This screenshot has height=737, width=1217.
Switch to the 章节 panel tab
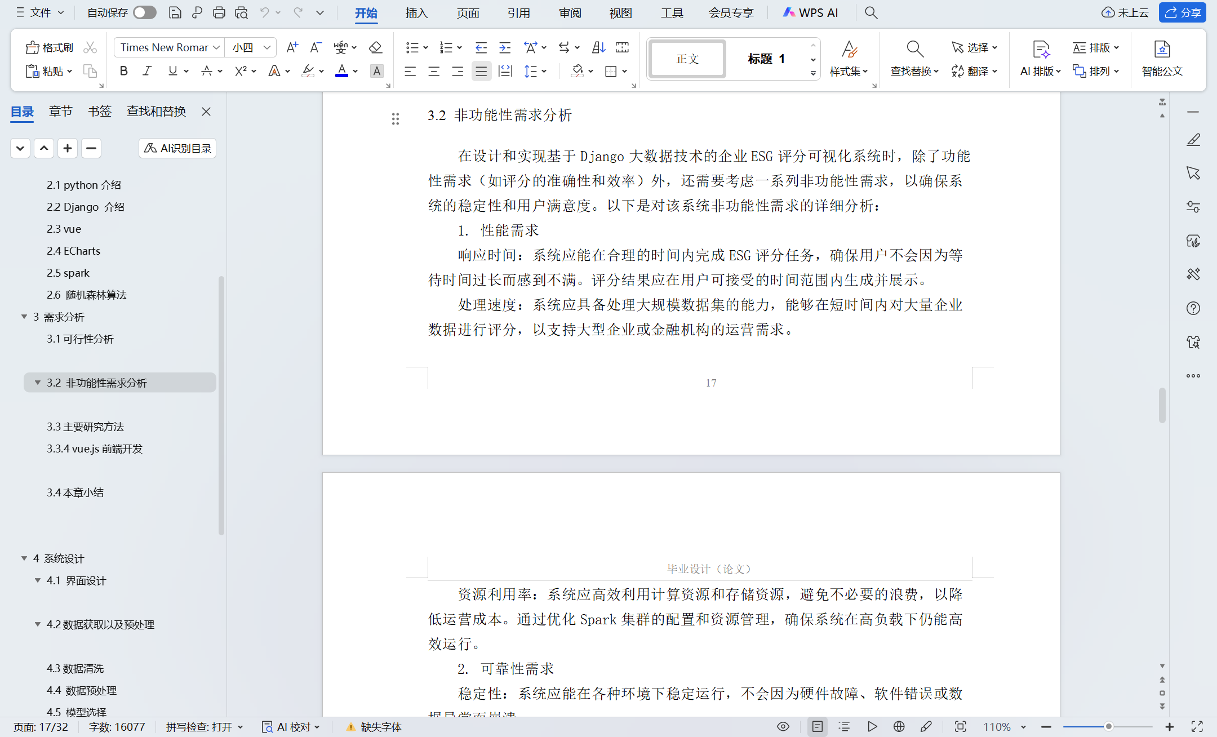coord(60,112)
